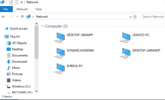Select the Downloads label in the sidebar
The width and height of the screenshot is (165, 100).
point(20,61)
